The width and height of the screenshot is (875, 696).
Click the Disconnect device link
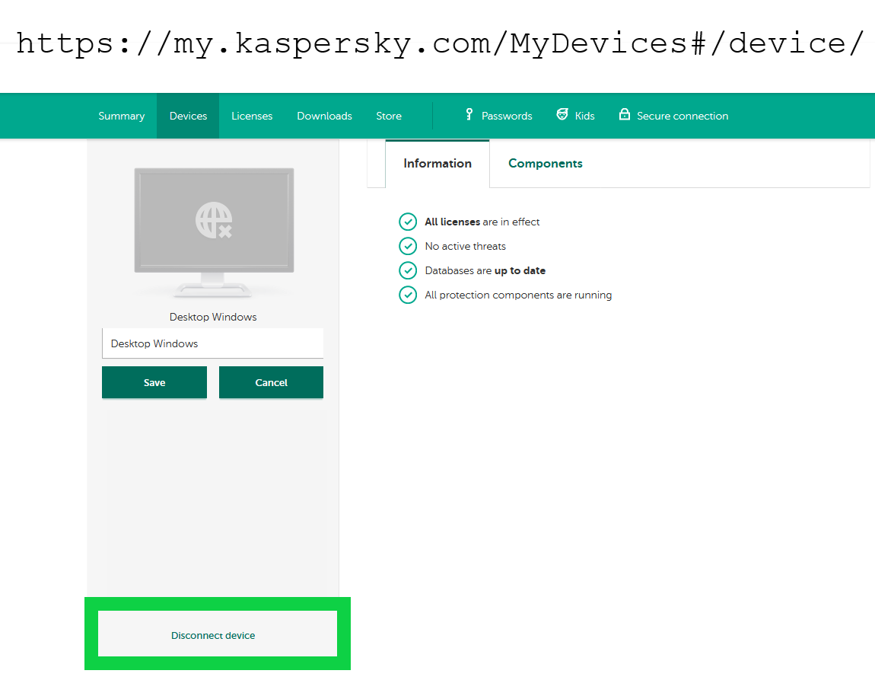tap(213, 636)
